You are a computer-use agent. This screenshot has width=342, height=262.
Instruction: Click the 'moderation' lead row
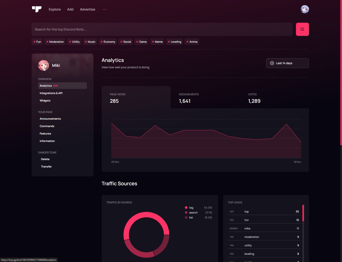point(264,237)
